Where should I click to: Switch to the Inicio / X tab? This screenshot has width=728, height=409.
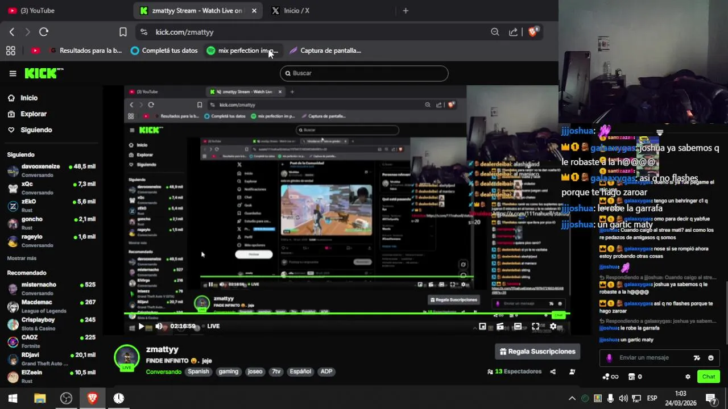click(291, 10)
